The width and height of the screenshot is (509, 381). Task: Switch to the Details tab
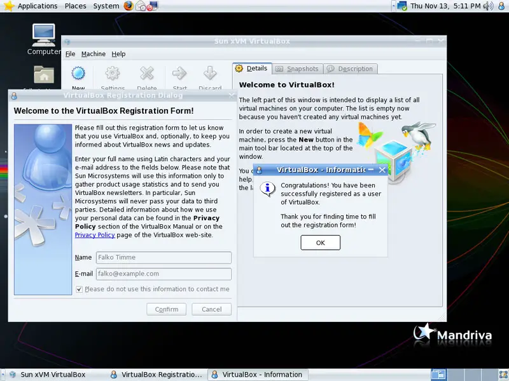point(253,69)
